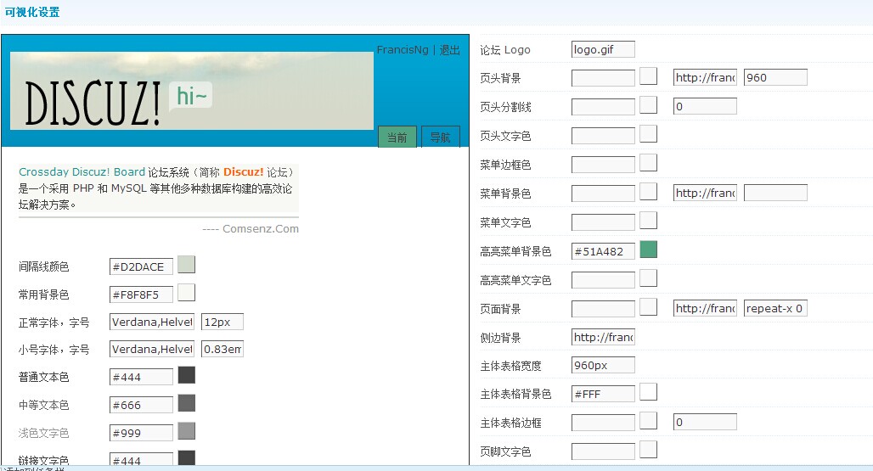This screenshot has width=873, height=471.
Task: Click the 可视化设置 heading
Action: [x=31, y=12]
